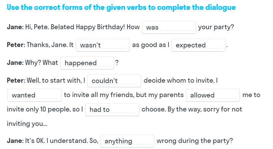Select the field containing "wanted"

click(x=35, y=95)
